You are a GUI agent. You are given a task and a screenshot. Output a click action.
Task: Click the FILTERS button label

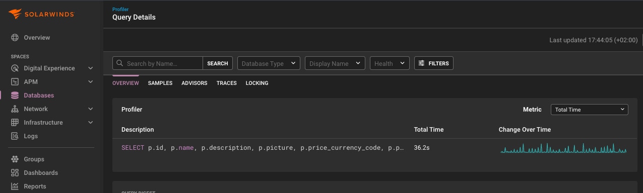point(438,63)
